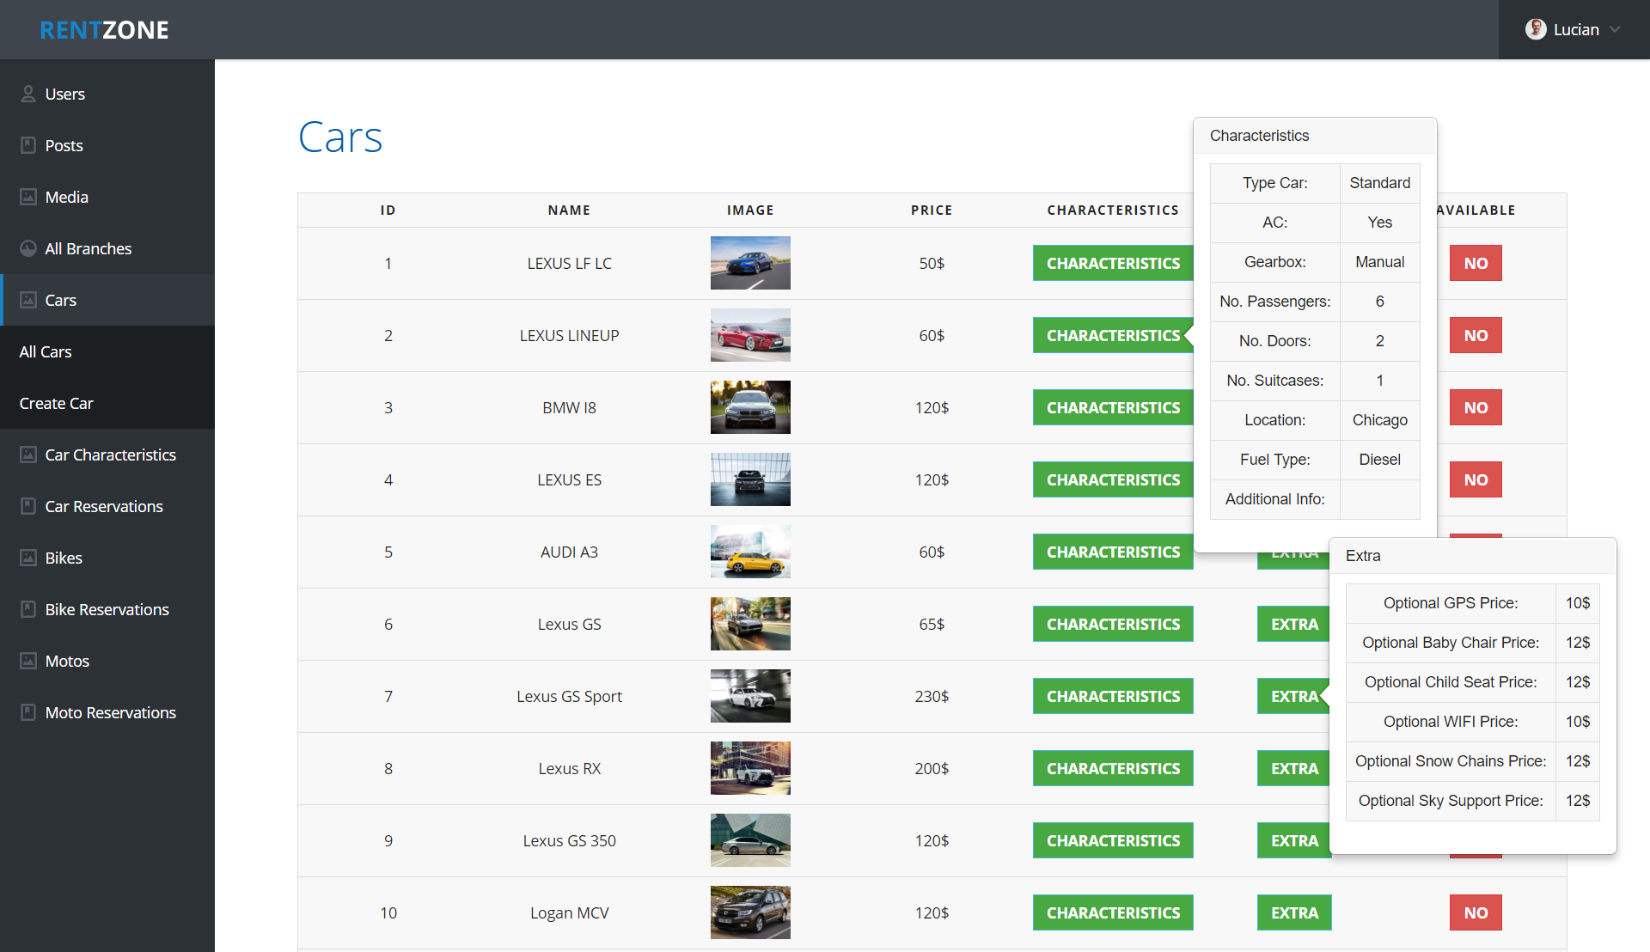Click the Bikes sidebar icon
This screenshot has width=1650, height=952.
coord(28,558)
